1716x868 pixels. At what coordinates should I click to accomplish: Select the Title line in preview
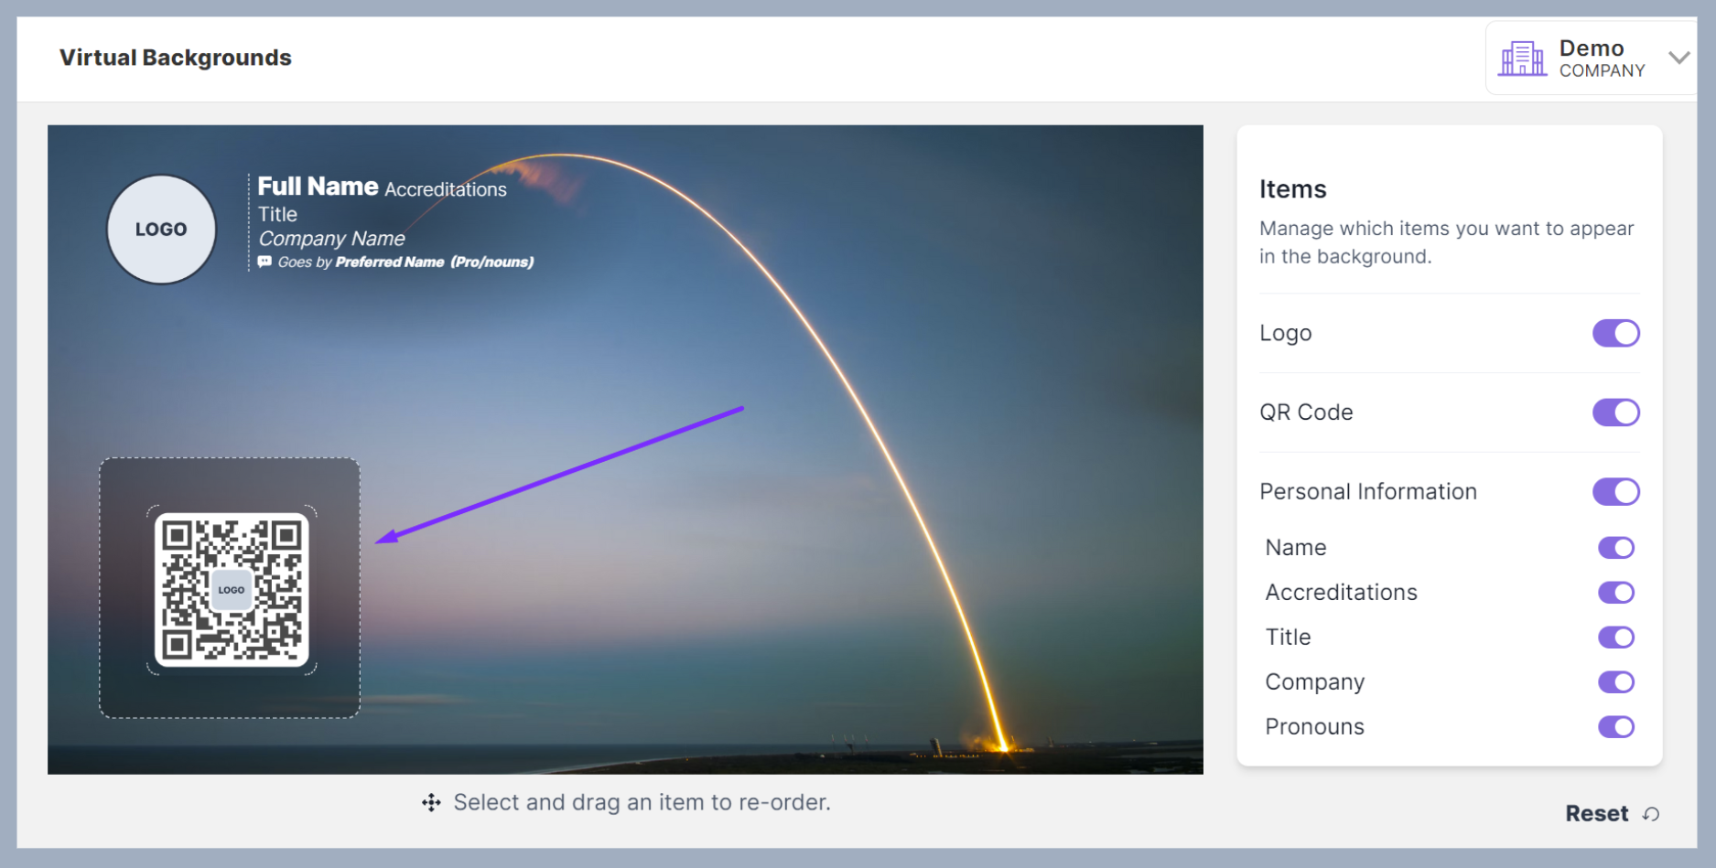[x=277, y=214]
